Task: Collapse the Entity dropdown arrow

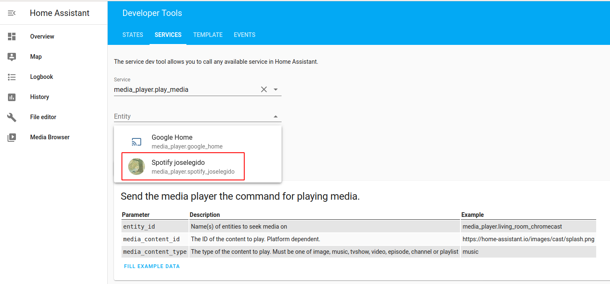Action: click(x=276, y=116)
